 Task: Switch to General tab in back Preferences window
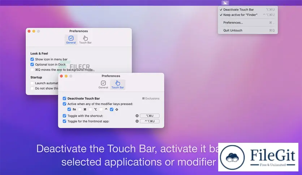(71, 40)
